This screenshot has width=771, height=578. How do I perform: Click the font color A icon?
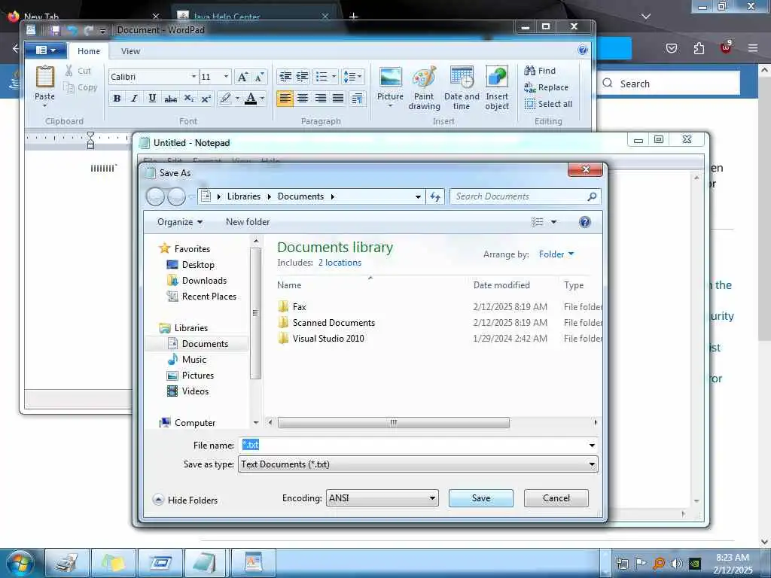251,99
